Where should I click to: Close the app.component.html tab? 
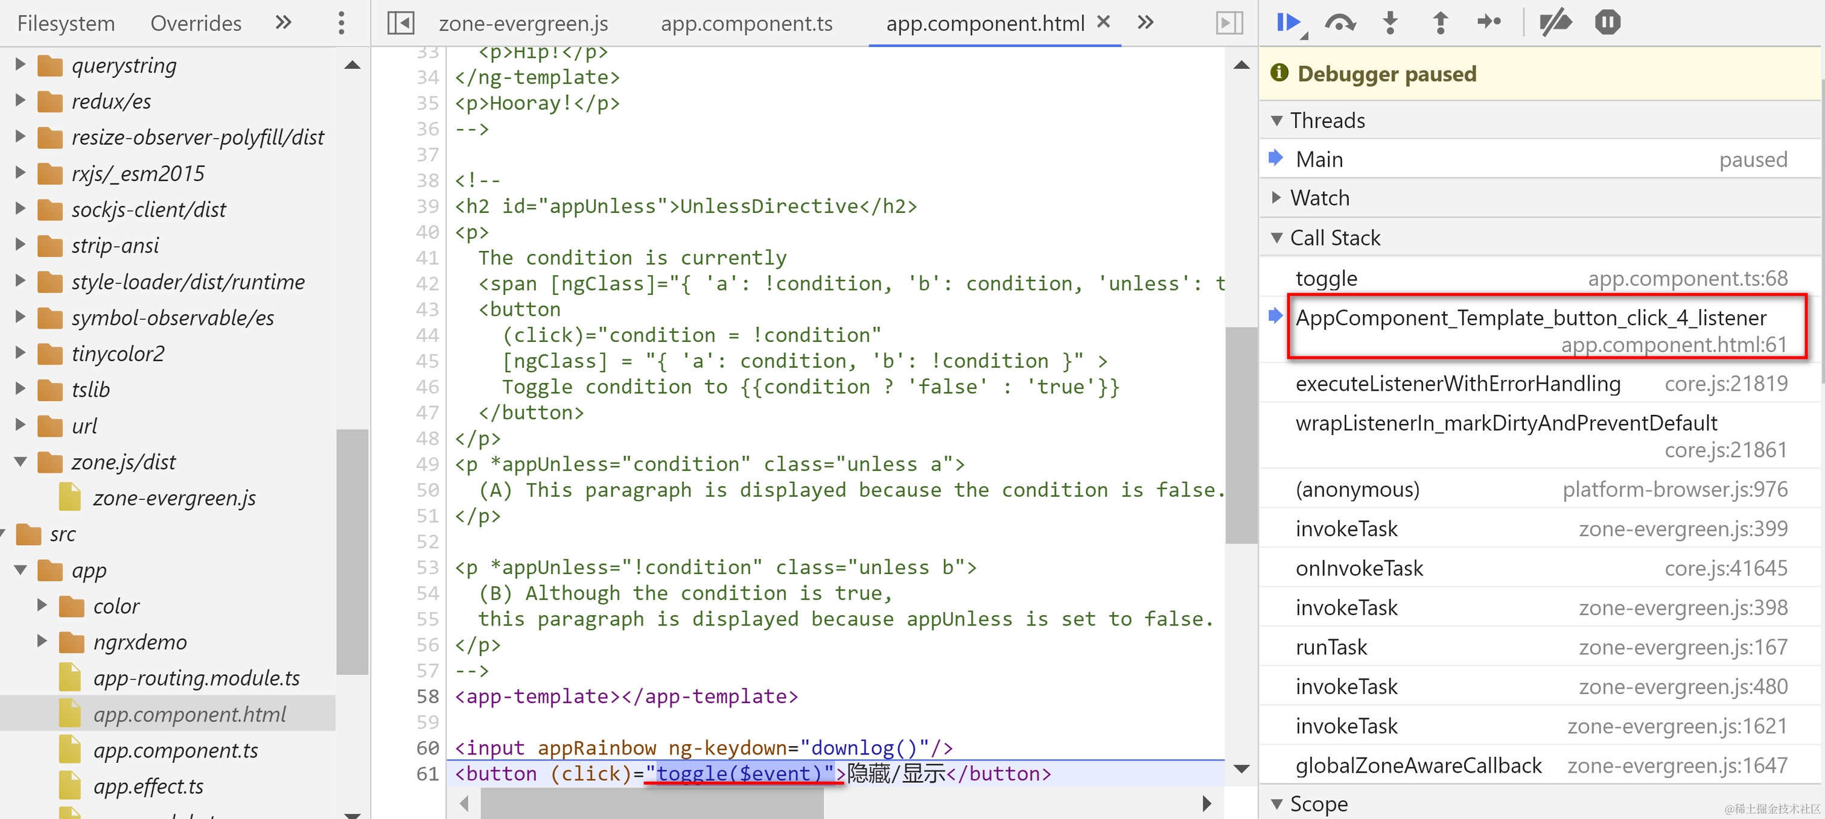[1103, 22]
